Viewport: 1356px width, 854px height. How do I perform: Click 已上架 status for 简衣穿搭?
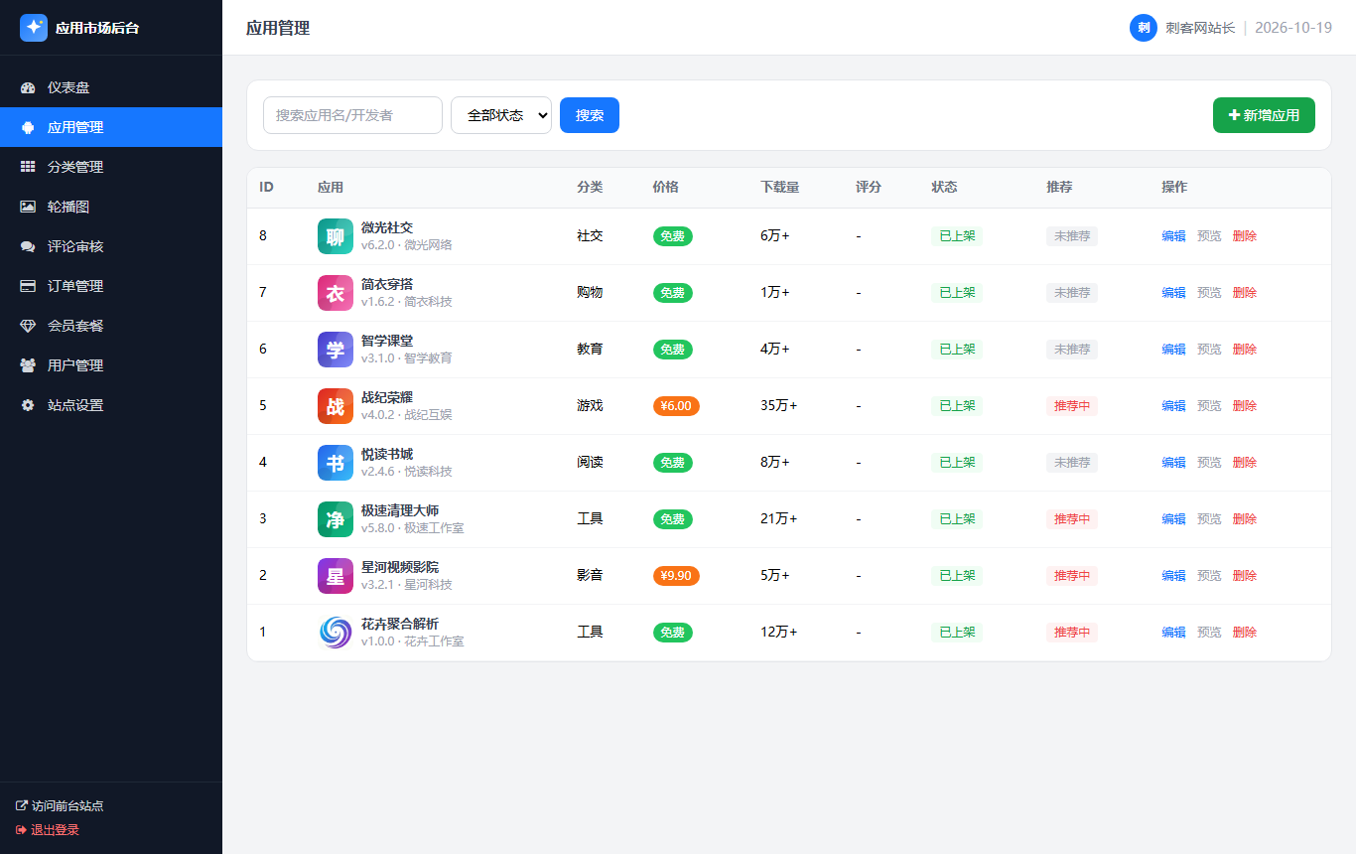pyautogui.click(x=957, y=293)
